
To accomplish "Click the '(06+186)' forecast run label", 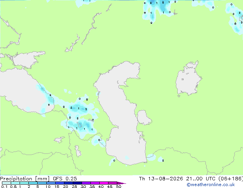I will point(231,179).
